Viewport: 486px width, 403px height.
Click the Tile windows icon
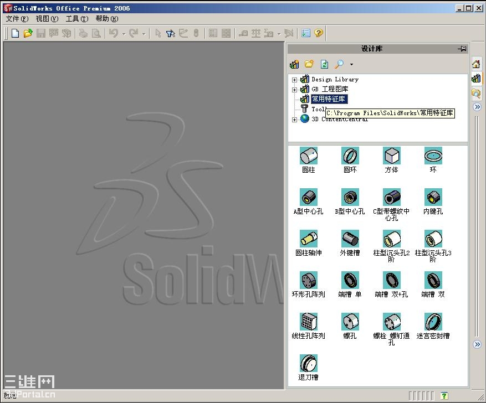pyautogui.click(x=213, y=33)
